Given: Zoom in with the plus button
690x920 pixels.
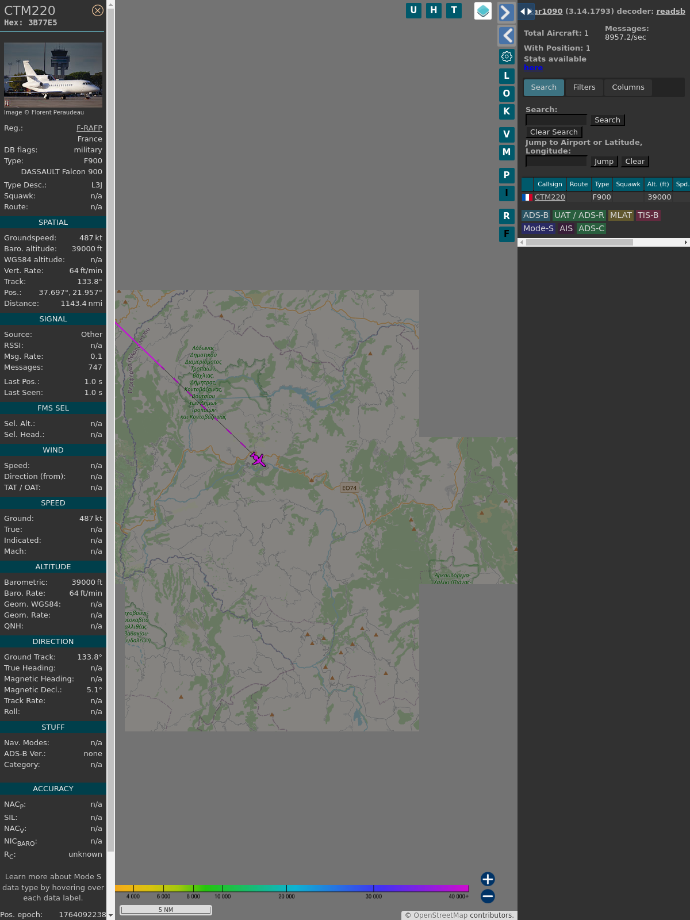Looking at the screenshot, I should (488, 879).
